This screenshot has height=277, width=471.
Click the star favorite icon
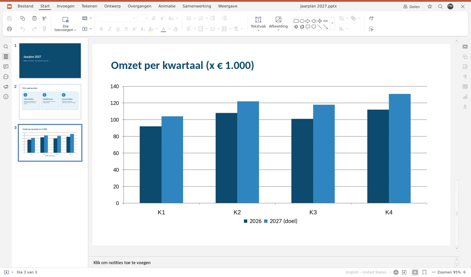(x=430, y=6)
